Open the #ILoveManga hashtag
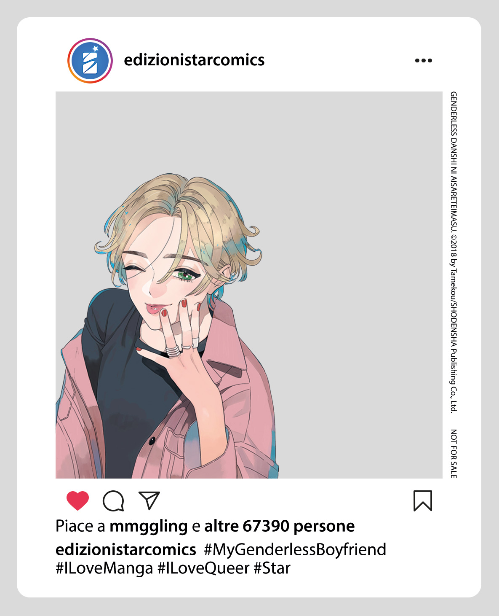This screenshot has width=499, height=616. (104, 568)
